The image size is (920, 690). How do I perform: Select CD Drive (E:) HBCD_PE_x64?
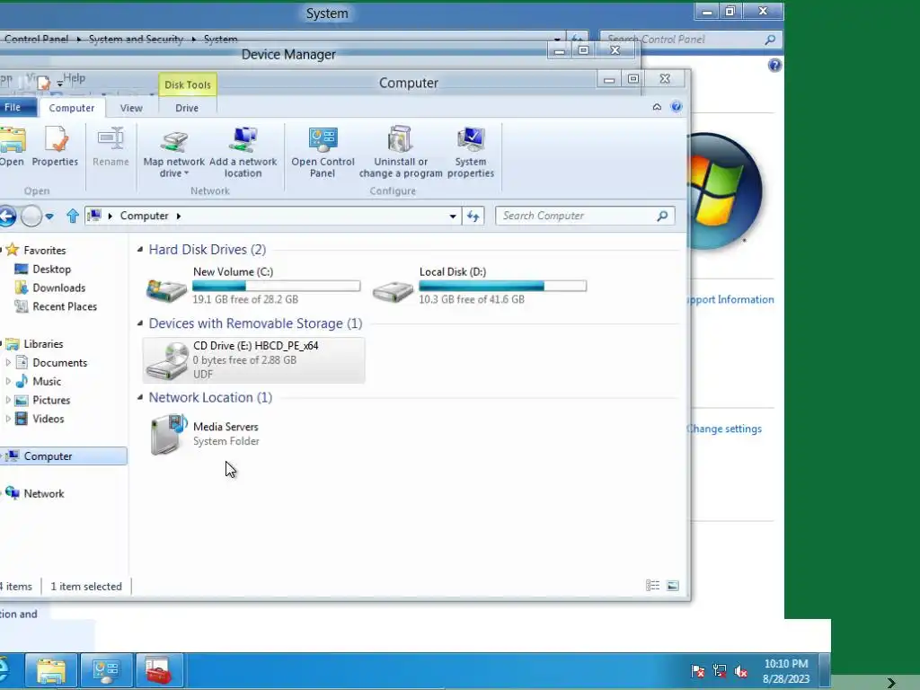(253, 360)
